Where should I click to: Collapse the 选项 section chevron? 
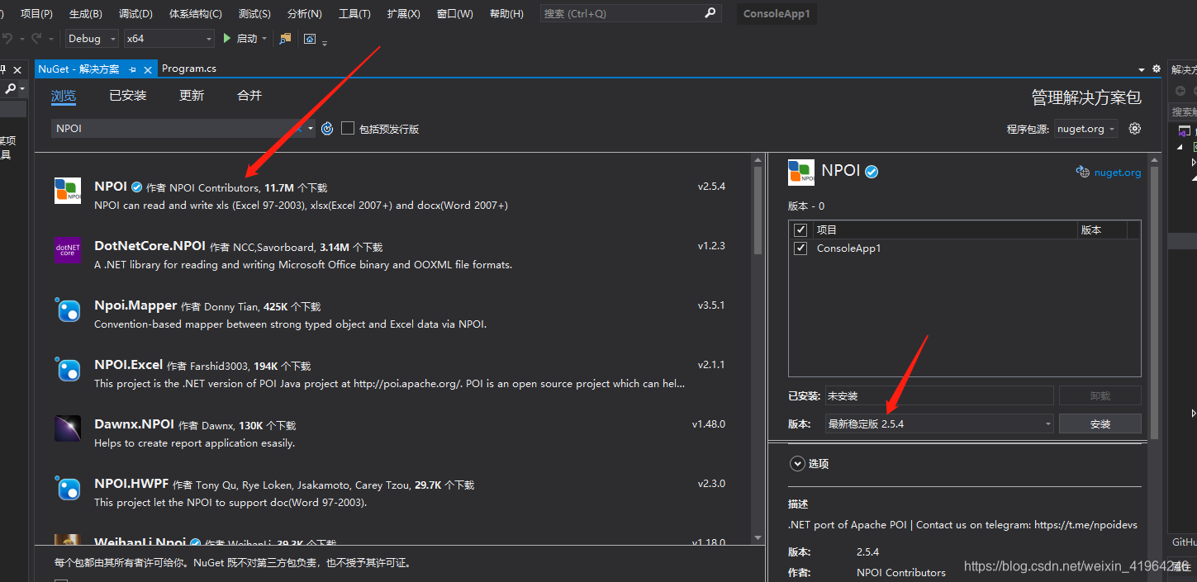(x=797, y=463)
